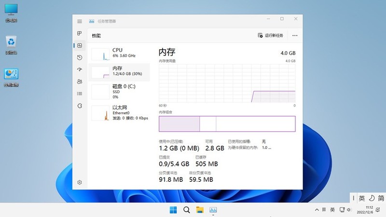Click the '505 MB' cached value

tap(207, 164)
